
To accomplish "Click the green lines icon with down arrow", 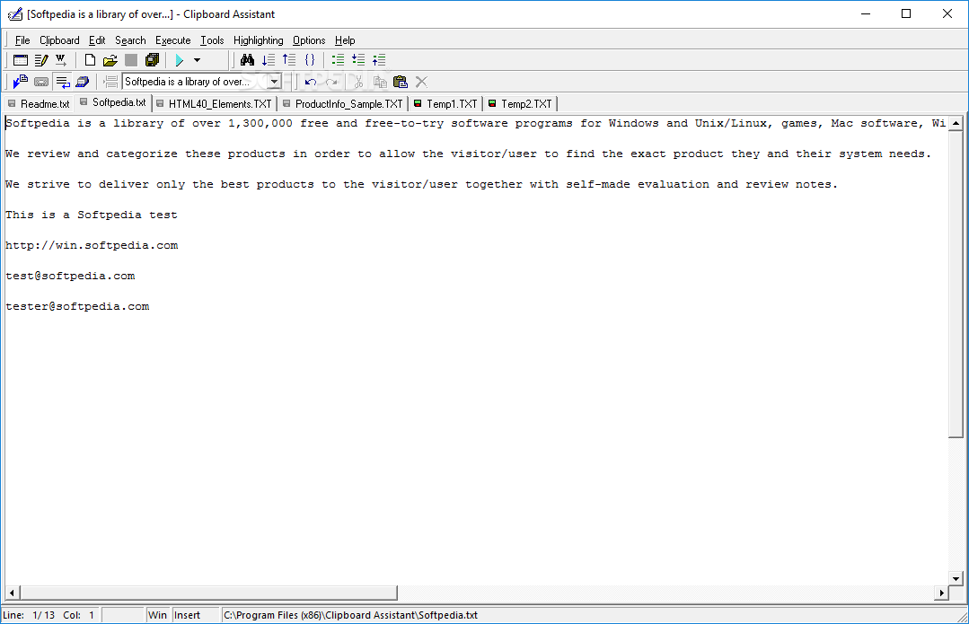I will pos(358,60).
